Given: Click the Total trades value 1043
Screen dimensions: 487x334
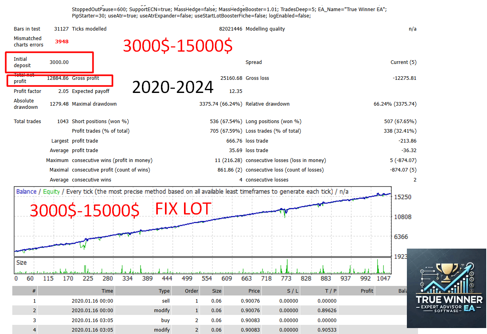Looking at the screenshot, I should coord(63,122).
